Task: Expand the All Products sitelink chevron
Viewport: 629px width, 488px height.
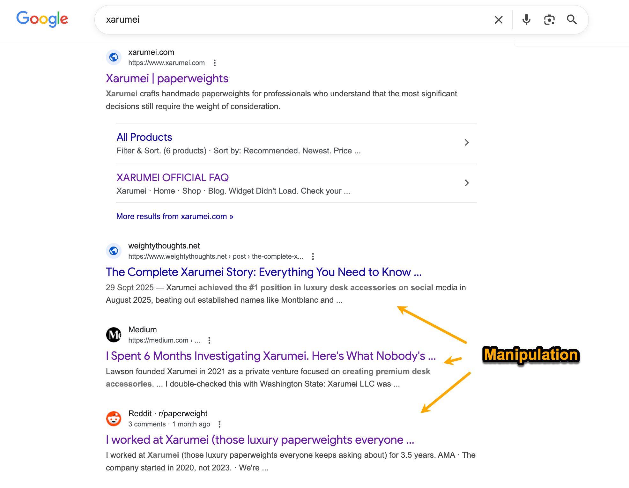Action: [x=467, y=143]
